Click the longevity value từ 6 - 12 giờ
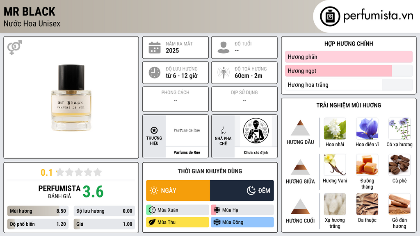The image size is (420, 236). coord(182,76)
